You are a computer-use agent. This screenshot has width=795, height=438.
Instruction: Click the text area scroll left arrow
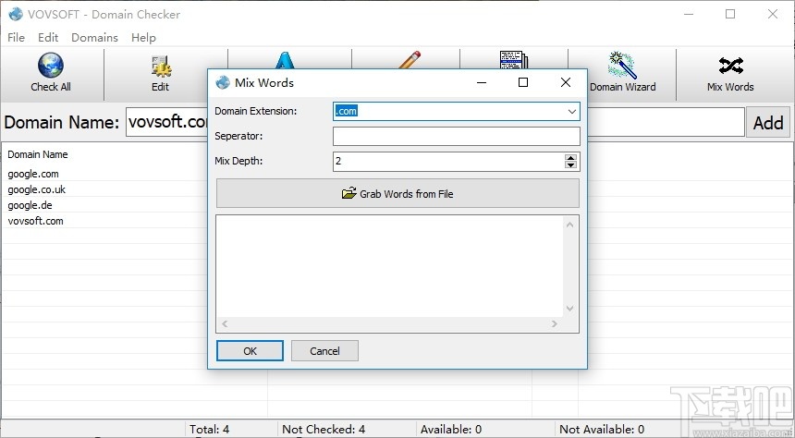click(x=225, y=324)
